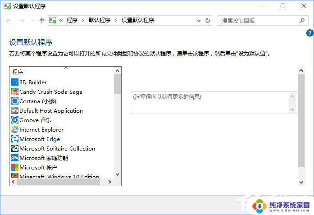The height and width of the screenshot is (215, 314).
Task: Click the forward navigation arrow
Action: tap(22, 21)
